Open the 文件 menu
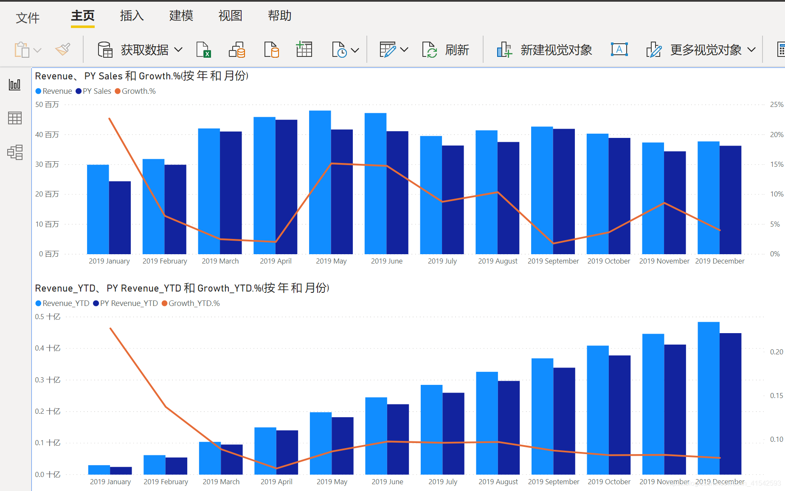The image size is (785, 491). (x=28, y=17)
